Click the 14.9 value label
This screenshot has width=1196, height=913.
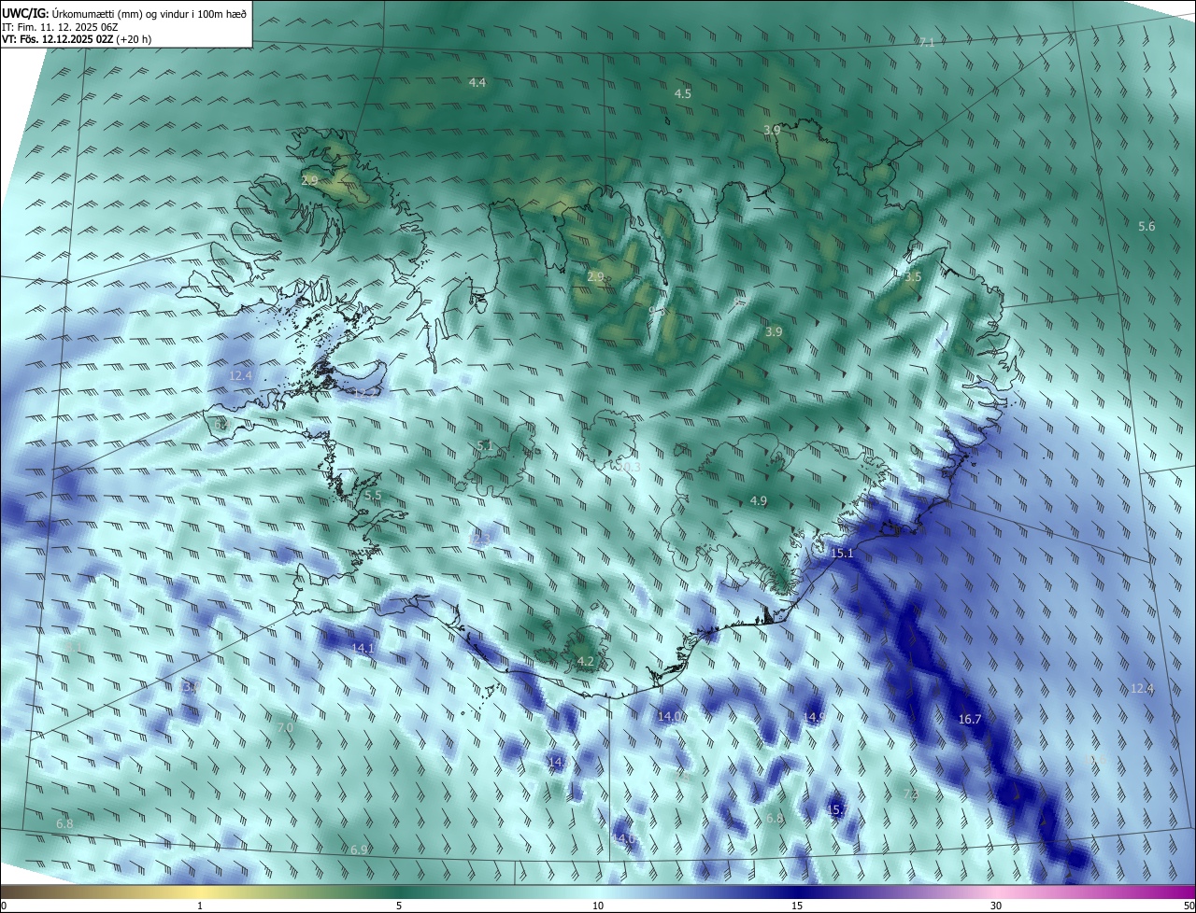pyautogui.click(x=815, y=717)
